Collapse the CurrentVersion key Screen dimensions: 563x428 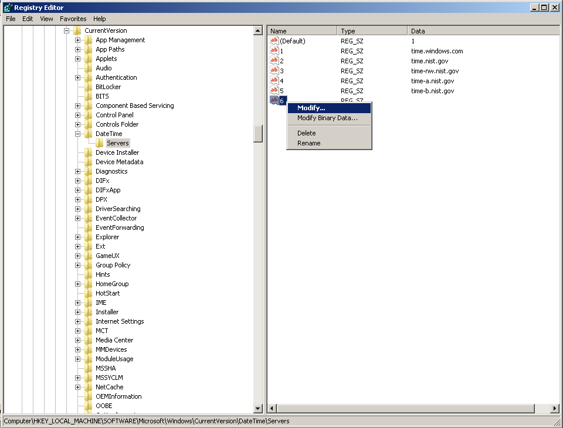tap(66, 30)
